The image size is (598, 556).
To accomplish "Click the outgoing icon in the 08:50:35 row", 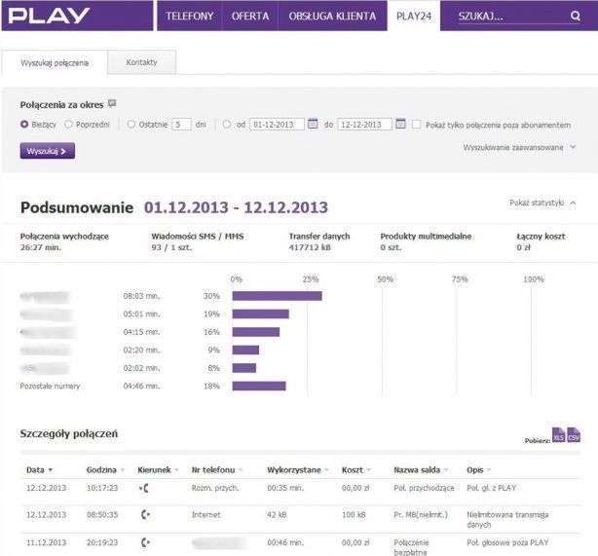I will pos(145,515).
